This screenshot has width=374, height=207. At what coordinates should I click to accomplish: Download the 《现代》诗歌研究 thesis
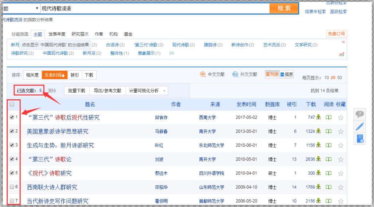tap(318, 173)
